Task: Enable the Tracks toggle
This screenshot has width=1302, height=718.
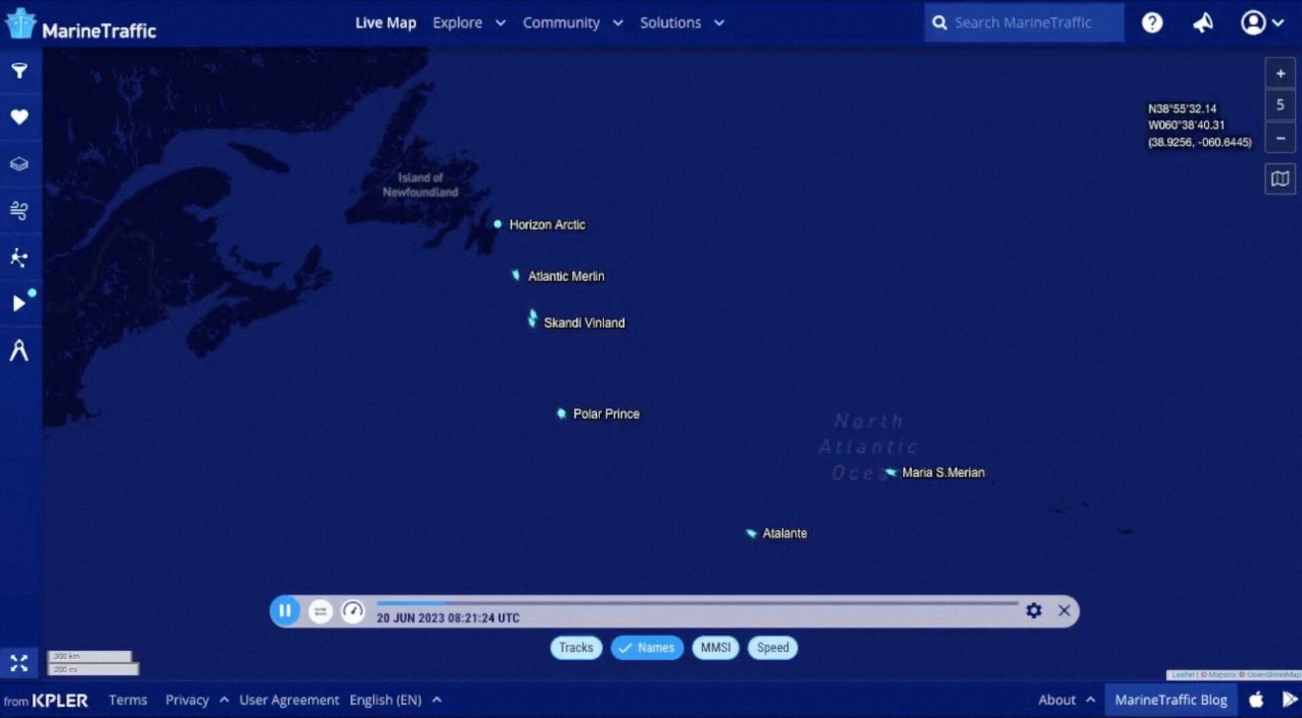Action: pyautogui.click(x=576, y=647)
